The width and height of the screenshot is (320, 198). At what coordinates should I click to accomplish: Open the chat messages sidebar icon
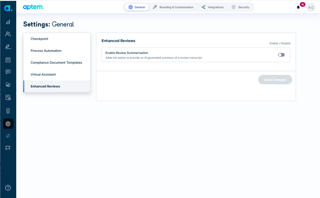pyautogui.click(x=8, y=72)
